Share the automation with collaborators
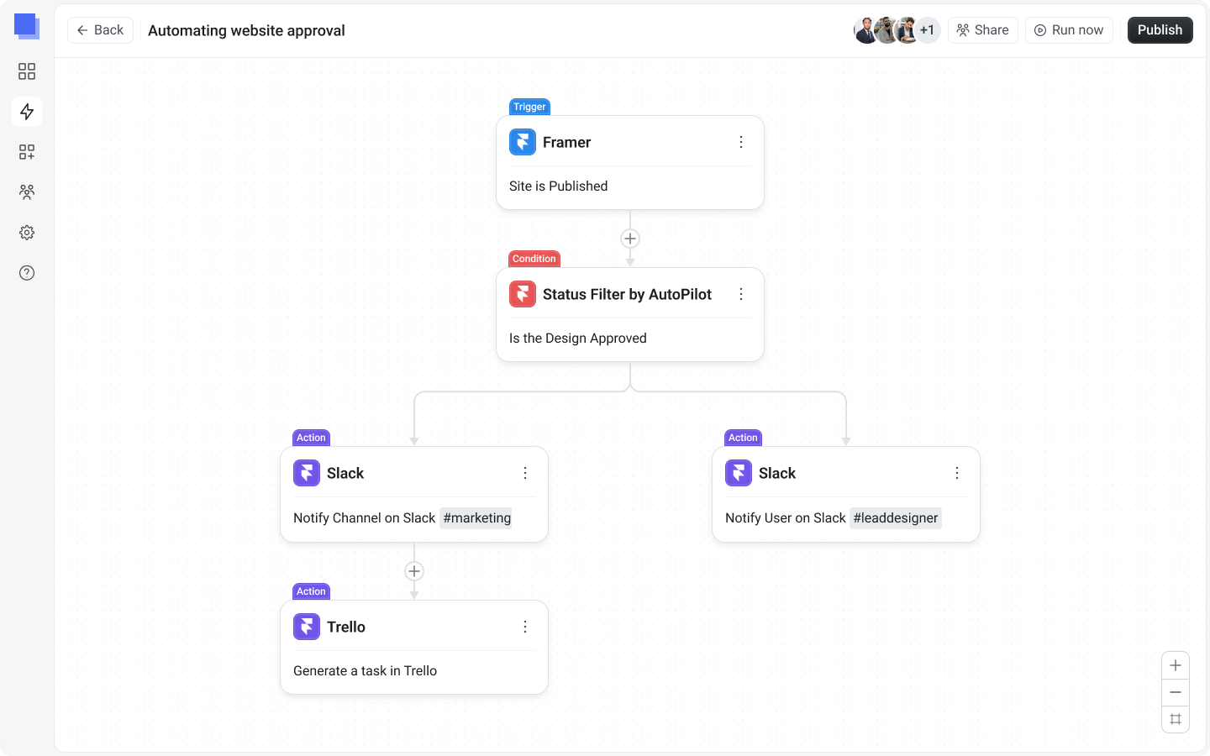 click(x=982, y=29)
